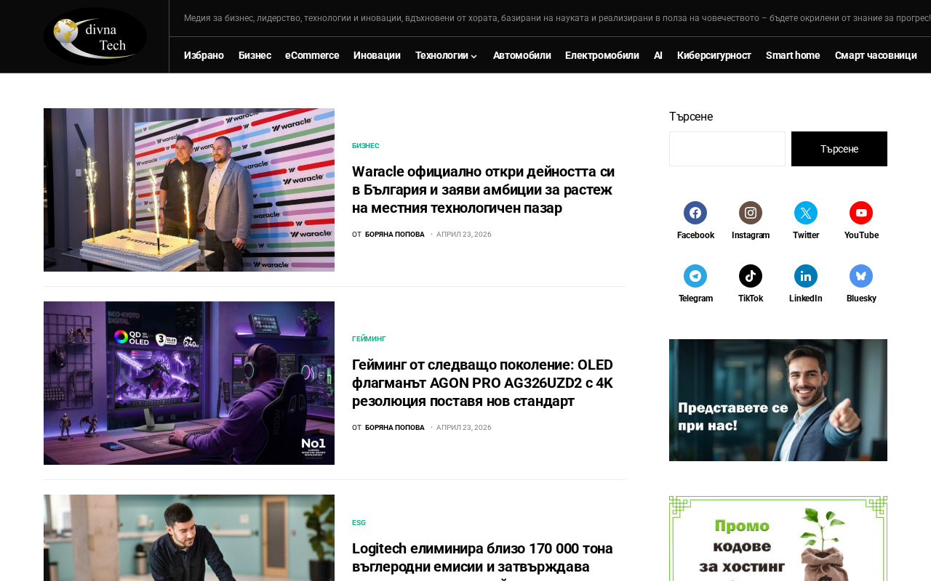This screenshot has width=931, height=581.
Task: Focus the Търсене search input field
Action: (x=727, y=149)
